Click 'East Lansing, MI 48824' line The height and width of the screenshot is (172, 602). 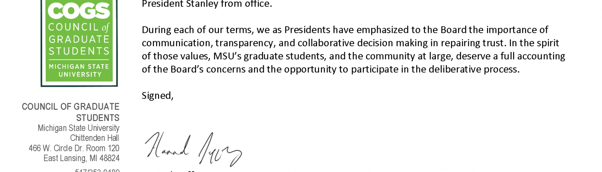coord(81,158)
